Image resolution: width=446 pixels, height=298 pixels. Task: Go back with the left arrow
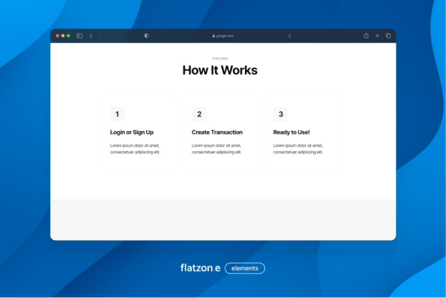(90, 36)
